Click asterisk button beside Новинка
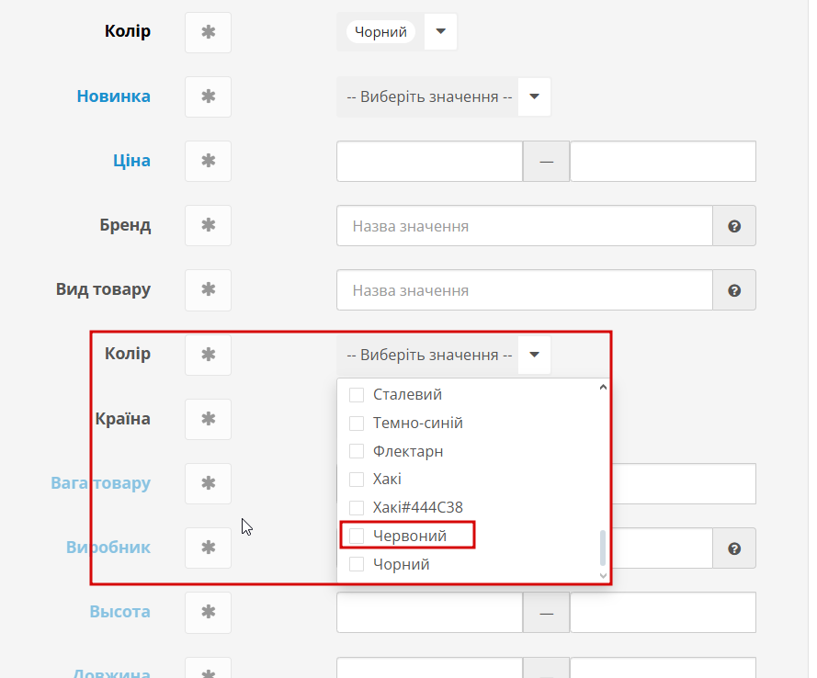The height and width of the screenshot is (678, 817). 208,96
